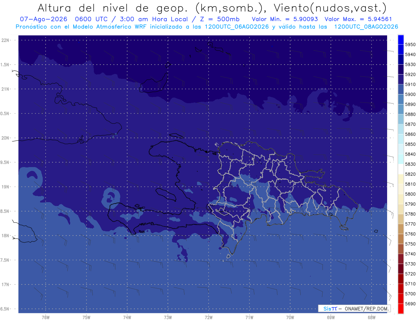Click the ONAMET/REP.DOM. credit label
The width and height of the screenshot is (417, 322).
(x=366, y=308)
